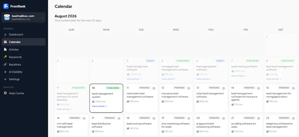Open Settings in the sidebar
Image resolution: width=299 pixels, height=137 pixels.
pyautogui.click(x=24, y=79)
